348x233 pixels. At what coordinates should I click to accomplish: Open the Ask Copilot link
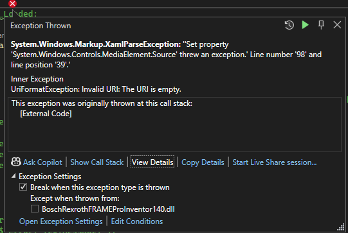pyautogui.click(x=42, y=162)
